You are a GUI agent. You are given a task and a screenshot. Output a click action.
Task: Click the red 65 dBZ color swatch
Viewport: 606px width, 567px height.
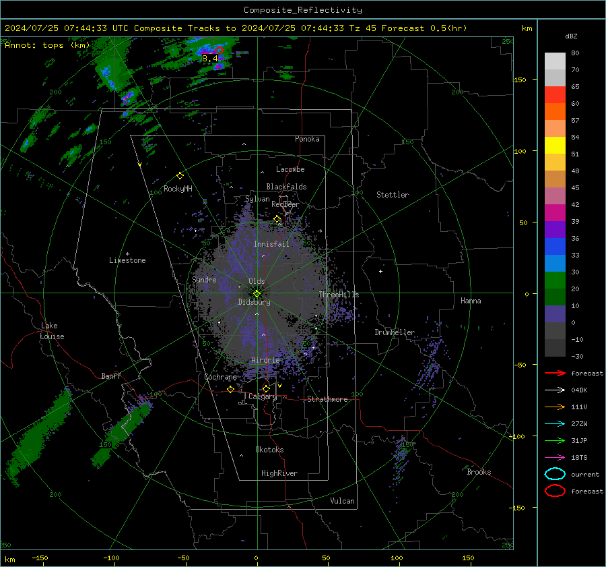pyautogui.click(x=555, y=95)
